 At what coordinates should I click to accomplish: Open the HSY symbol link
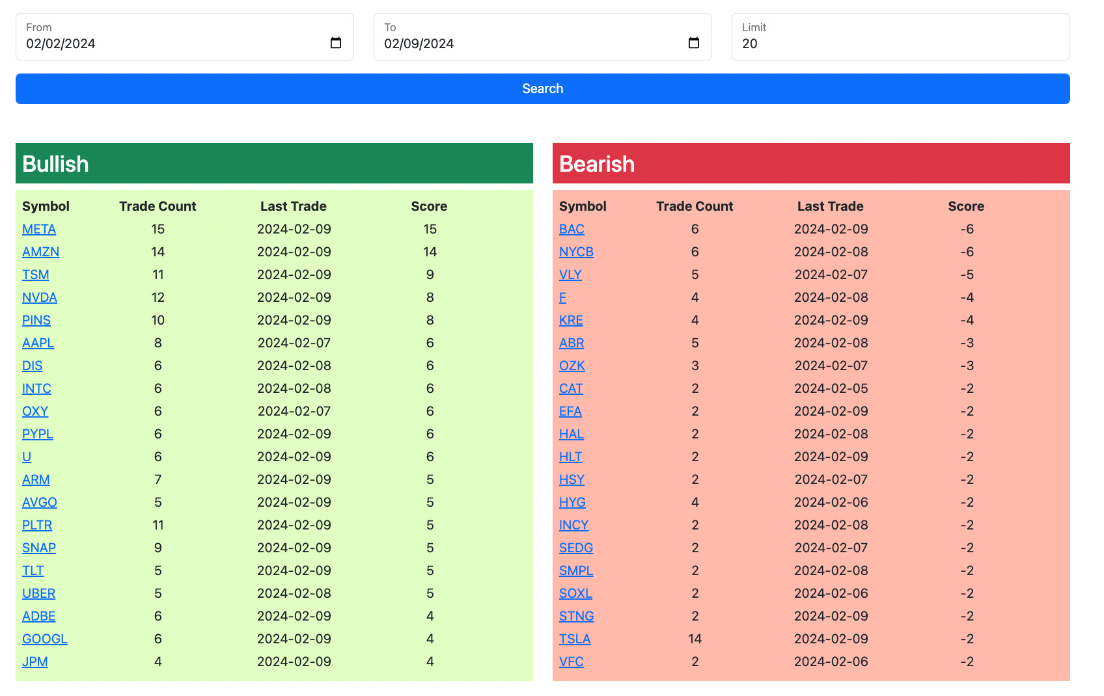(572, 479)
